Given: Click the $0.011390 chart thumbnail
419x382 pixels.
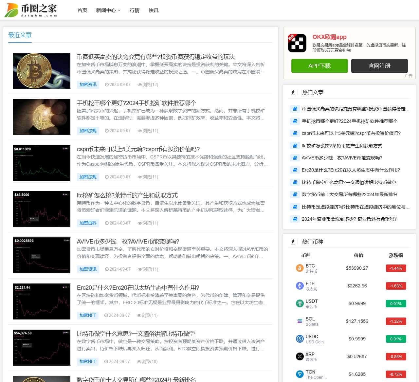Looking at the screenshot, I should tap(42, 163).
